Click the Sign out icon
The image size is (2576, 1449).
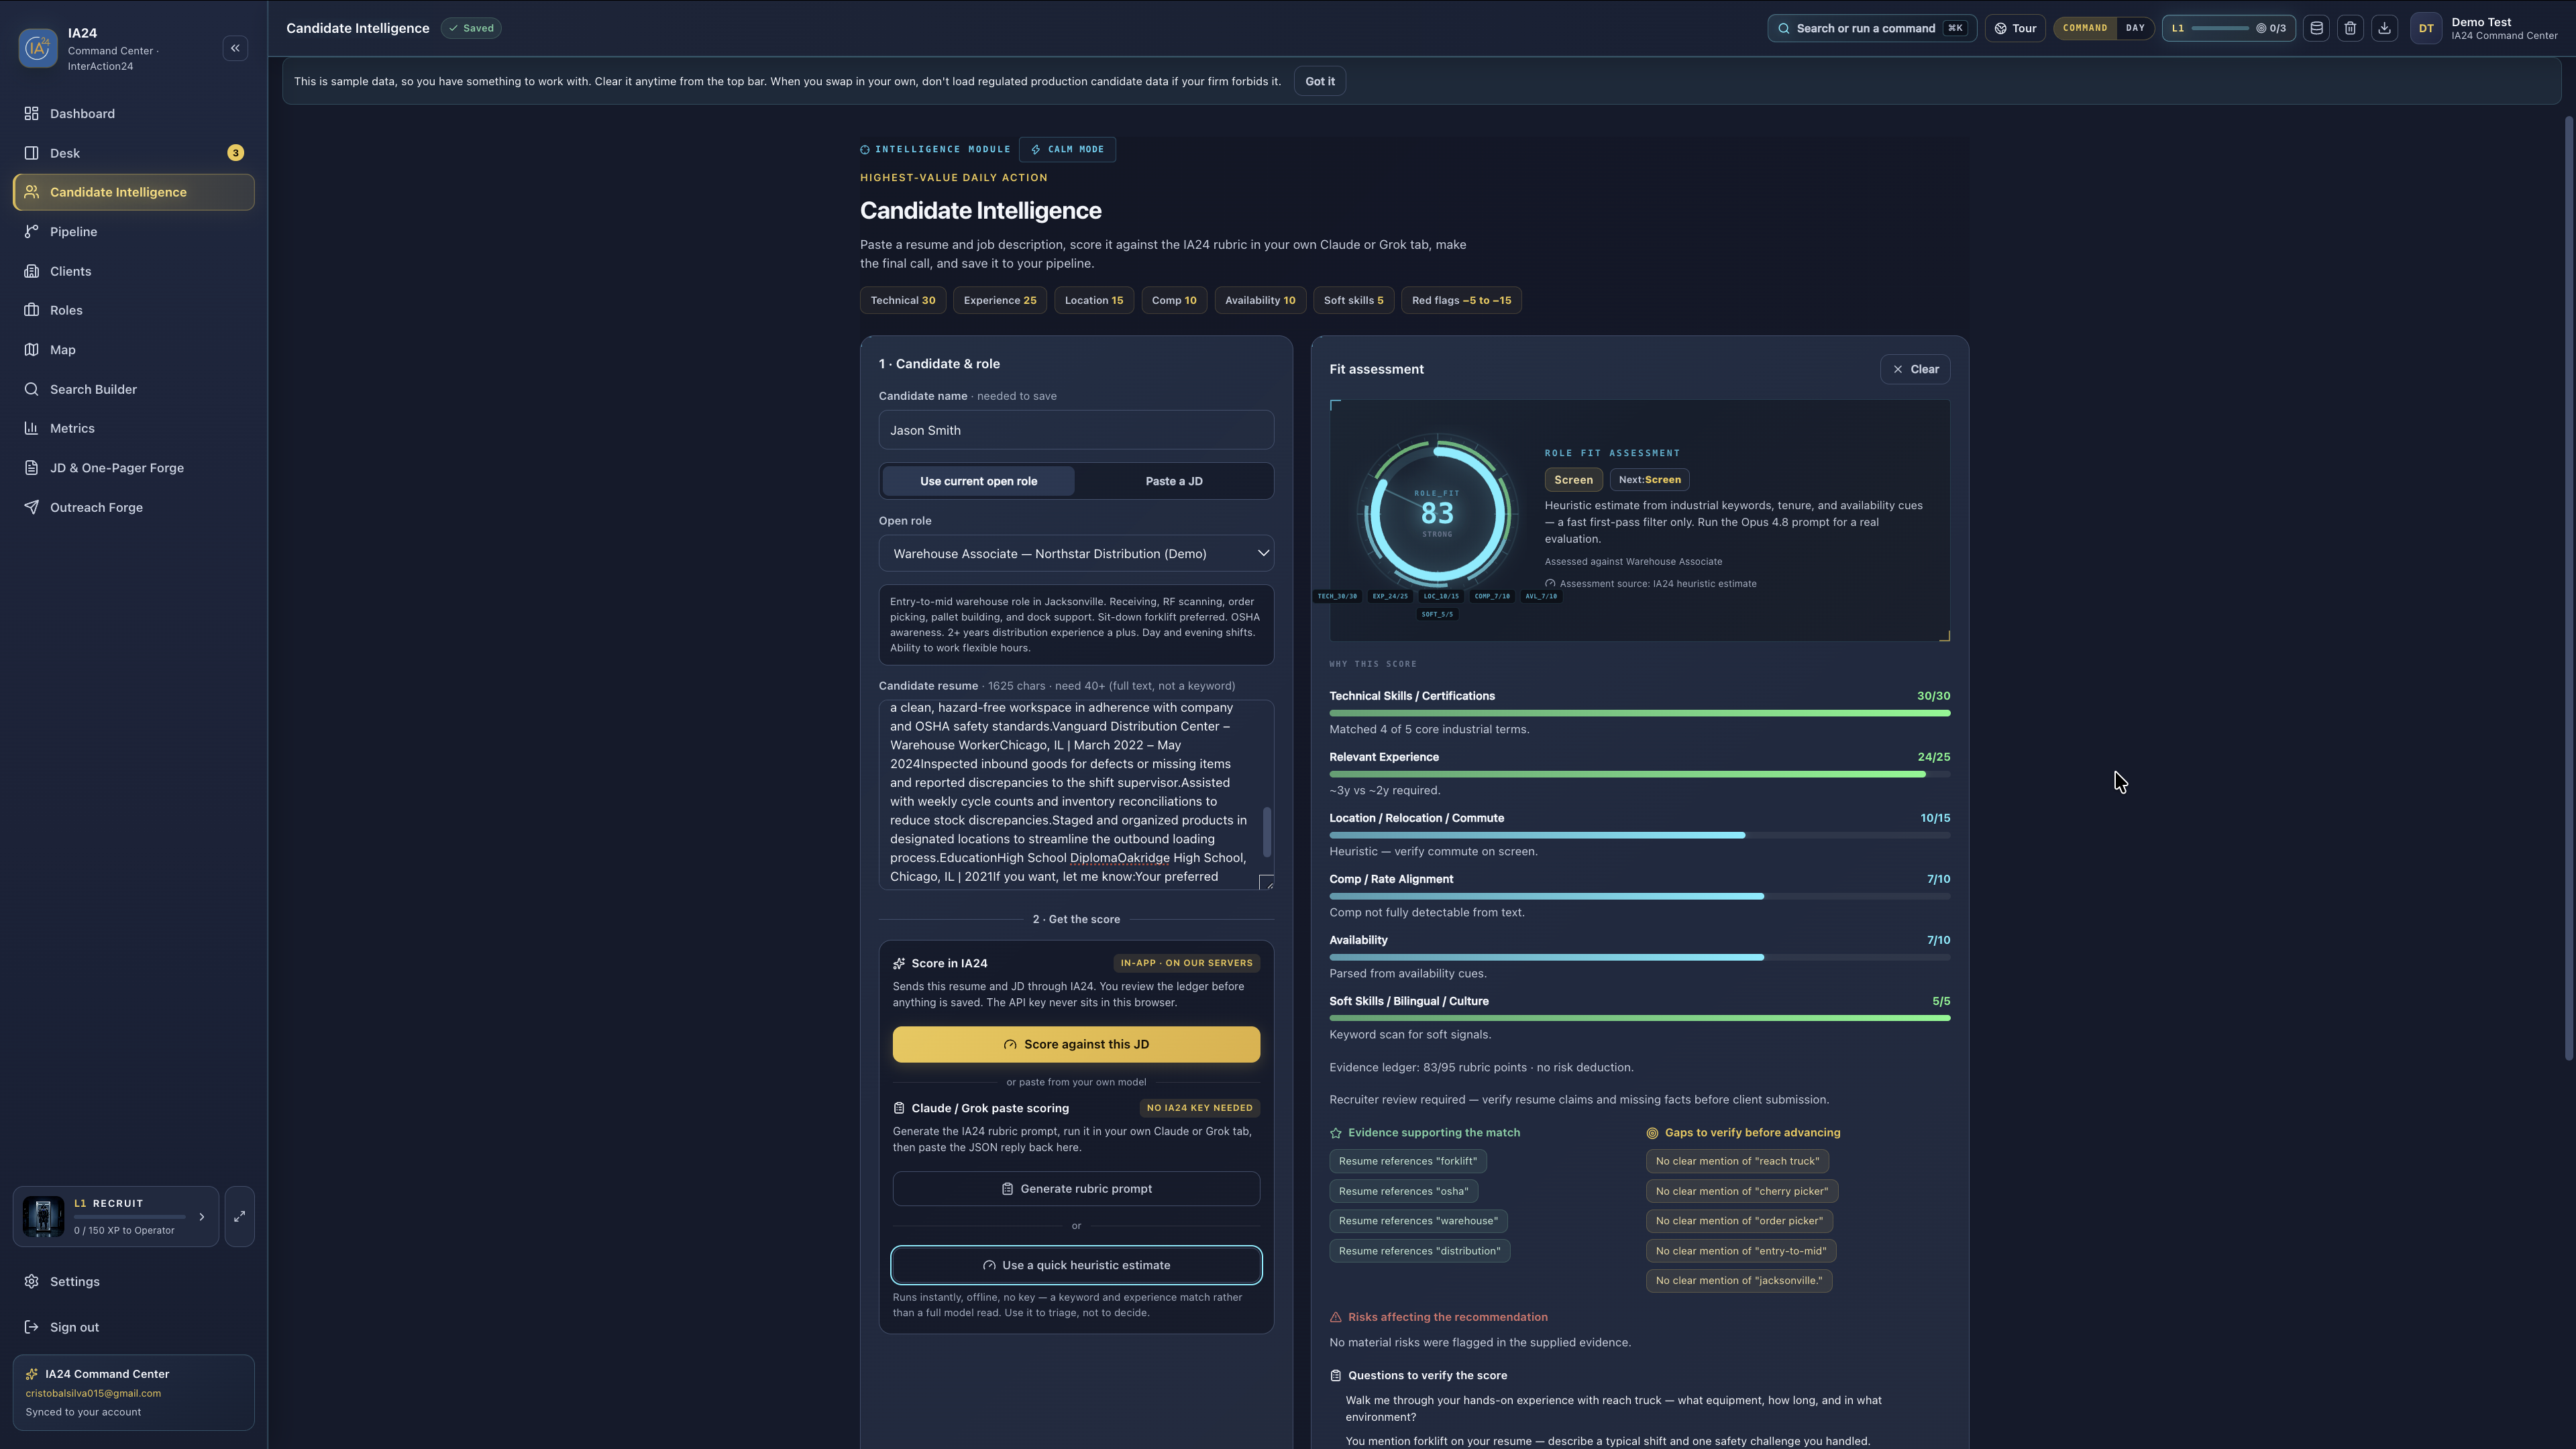(x=32, y=1327)
